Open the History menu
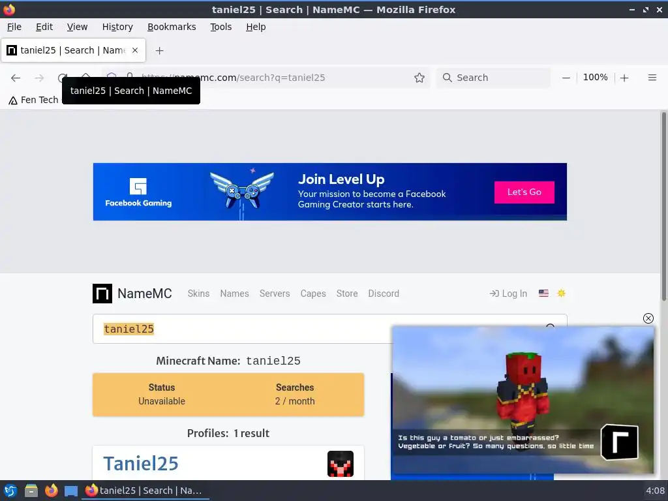Screen dimensions: 668x501 [x=117, y=27]
